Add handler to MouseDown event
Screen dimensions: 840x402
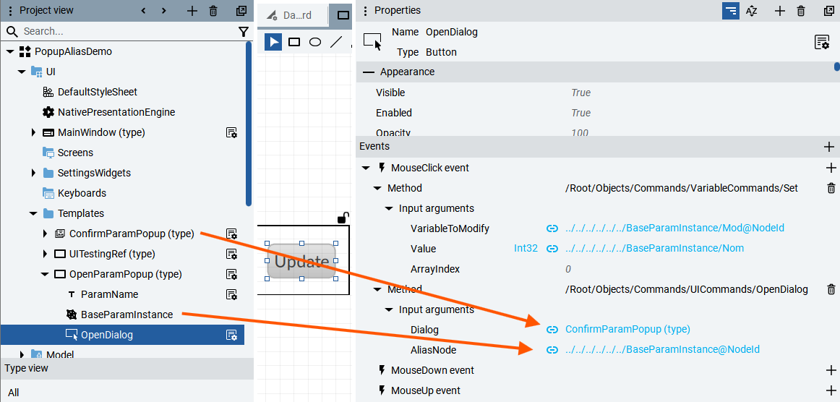pos(831,370)
